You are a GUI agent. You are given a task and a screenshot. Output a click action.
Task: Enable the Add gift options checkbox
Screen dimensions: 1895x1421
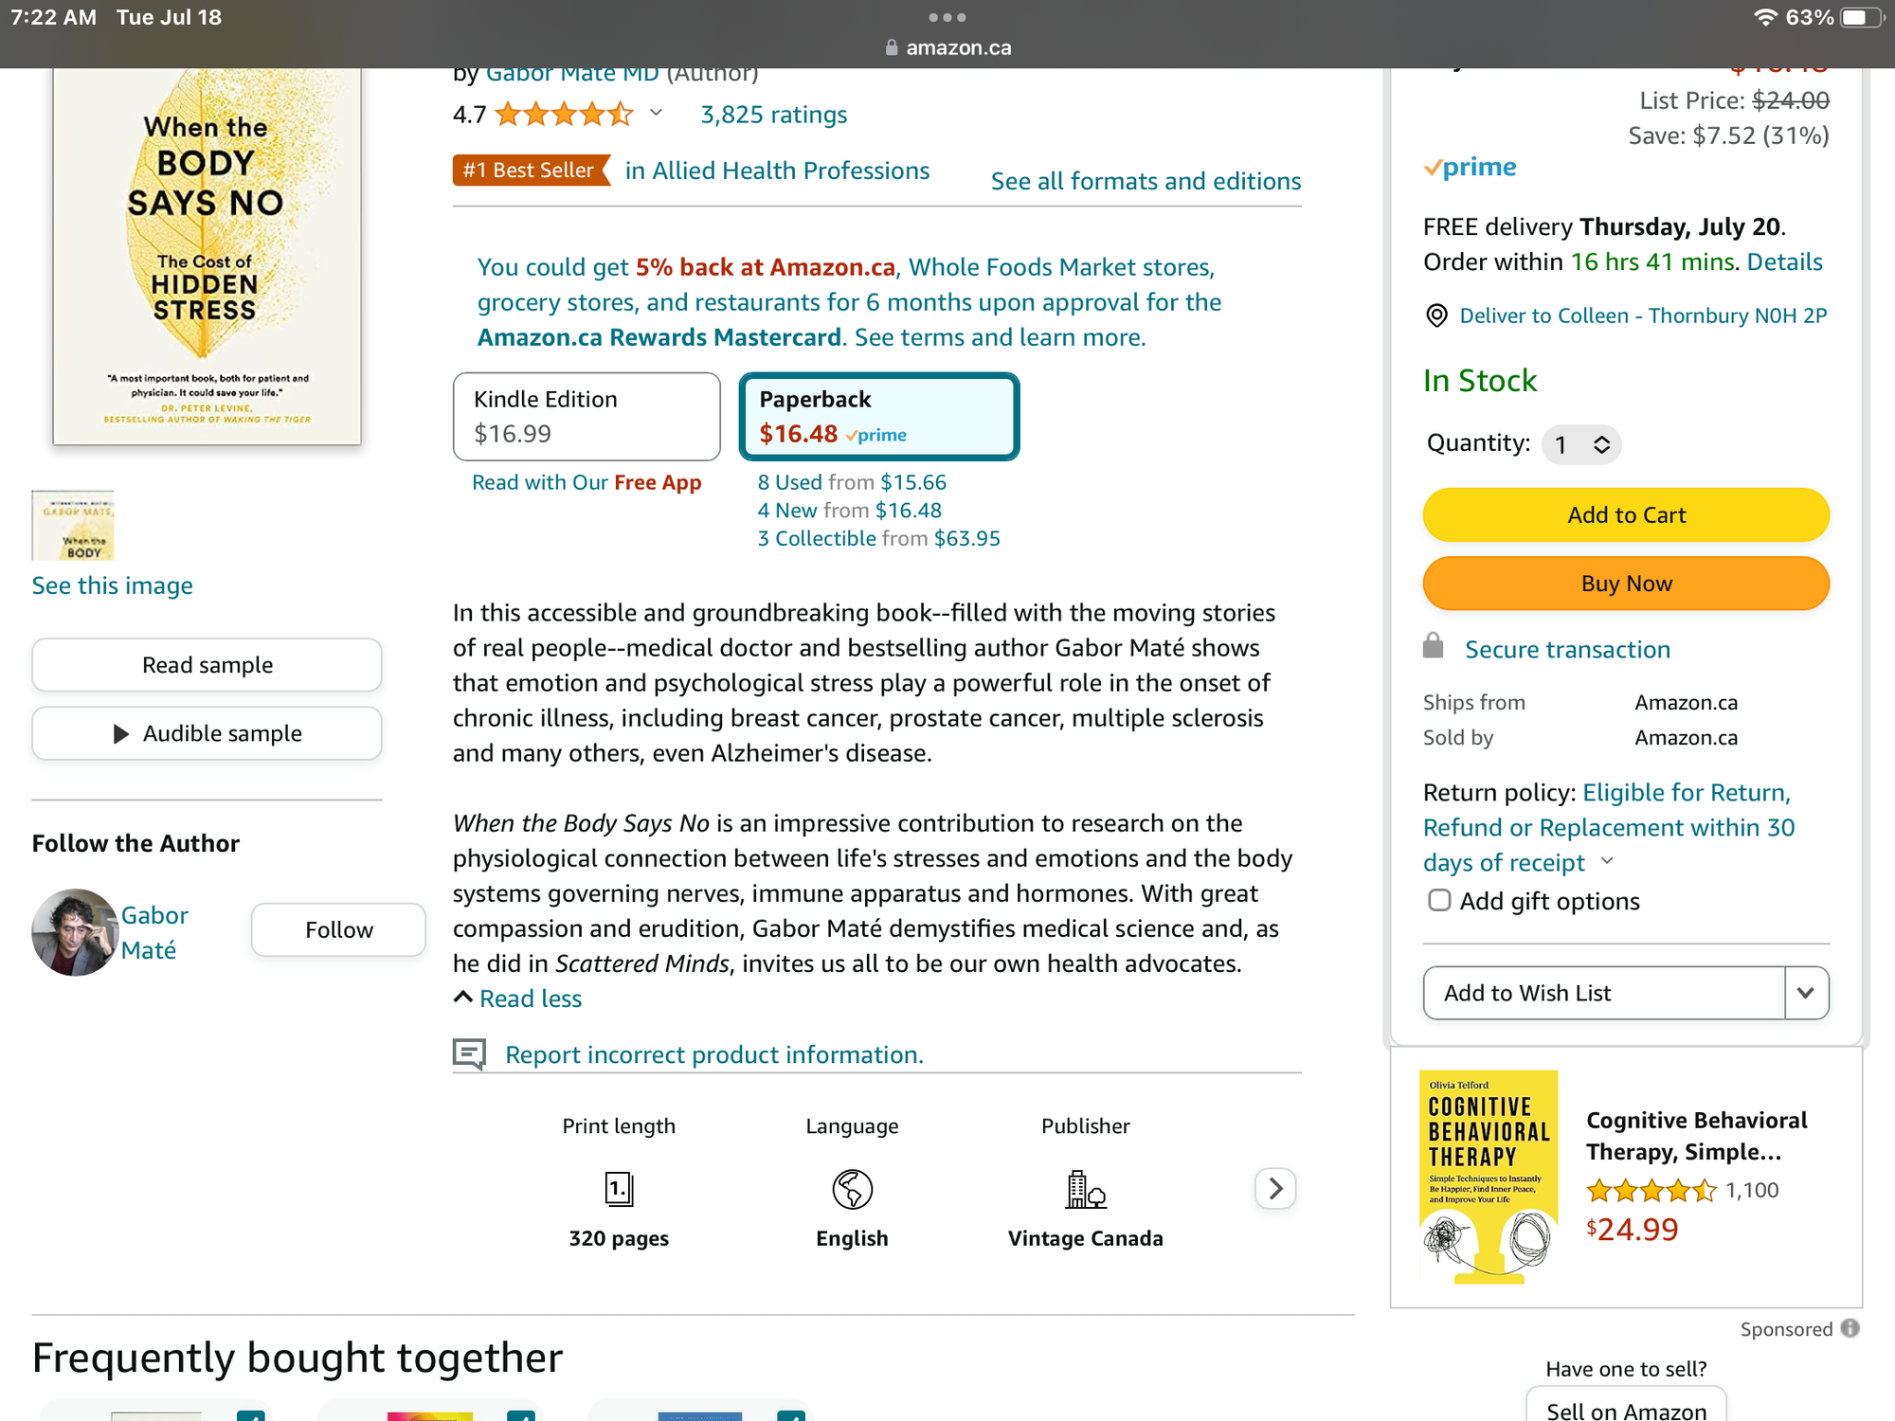[x=1439, y=900]
